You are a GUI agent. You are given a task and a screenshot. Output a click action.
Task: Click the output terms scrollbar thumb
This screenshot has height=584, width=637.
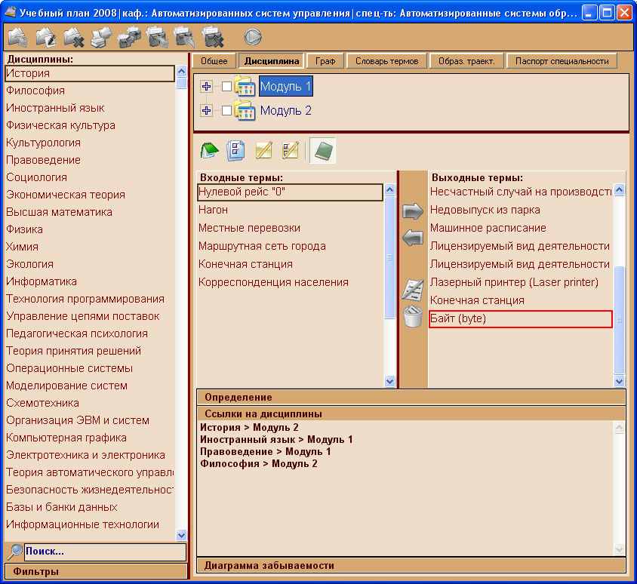(619, 320)
